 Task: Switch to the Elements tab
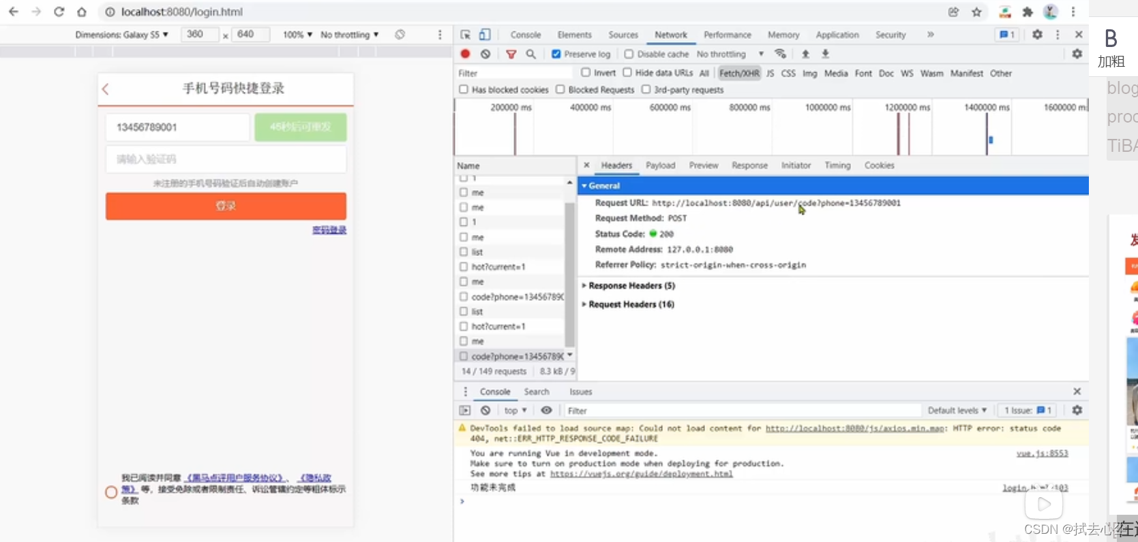[574, 35]
